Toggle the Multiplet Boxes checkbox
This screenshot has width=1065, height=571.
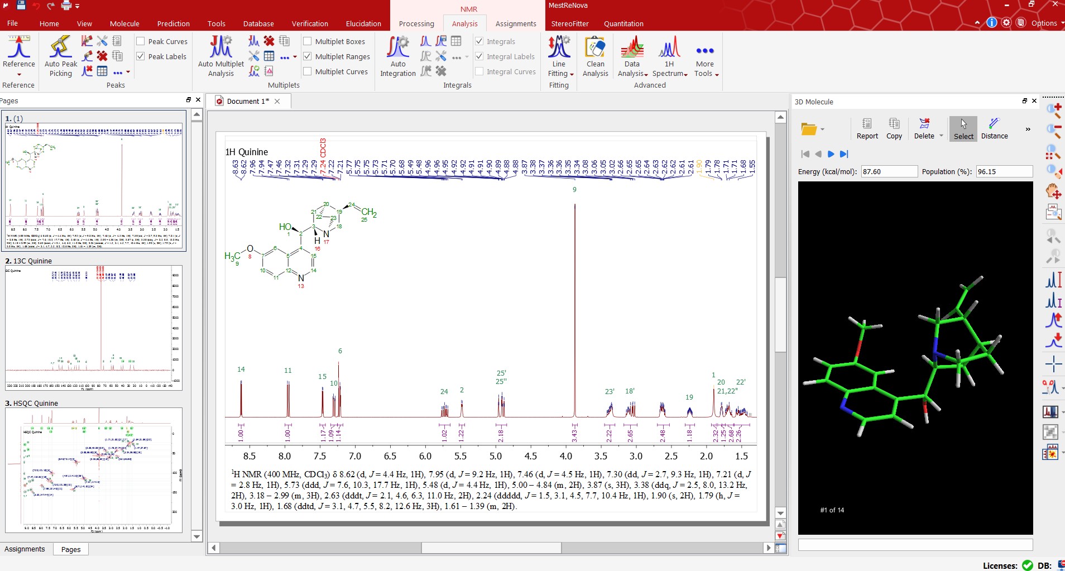point(308,41)
